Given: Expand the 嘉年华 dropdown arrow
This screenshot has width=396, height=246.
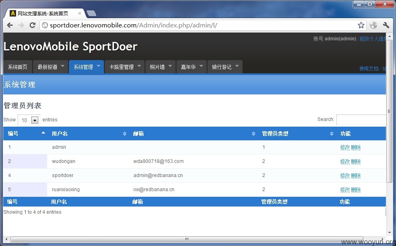Looking at the screenshot, I should click(x=201, y=66).
